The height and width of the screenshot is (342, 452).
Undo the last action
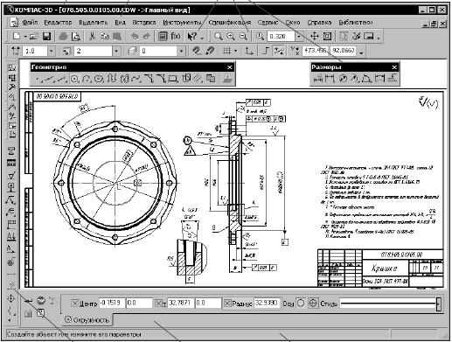(x=135, y=36)
